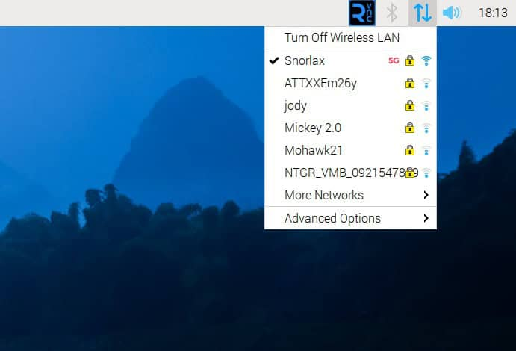516x351 pixels.
Task: Open the RealVNC tray icon
Action: (x=361, y=13)
